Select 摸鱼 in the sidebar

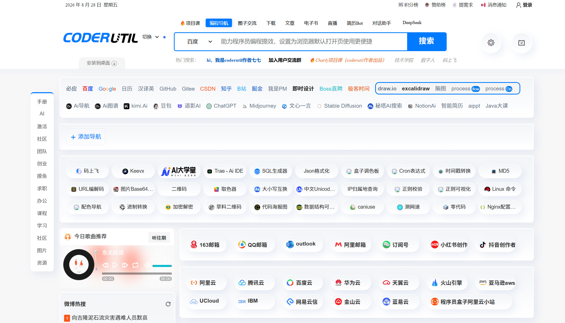tap(42, 176)
